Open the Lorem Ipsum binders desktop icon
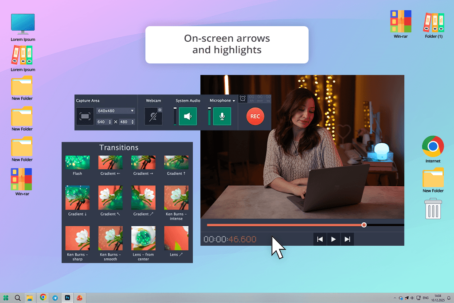The image size is (454, 303). pos(23,59)
